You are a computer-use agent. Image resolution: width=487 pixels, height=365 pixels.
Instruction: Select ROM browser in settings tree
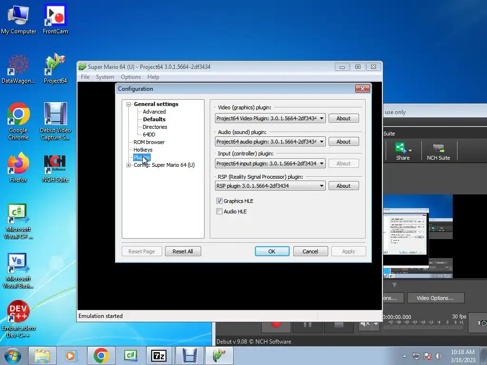click(149, 142)
